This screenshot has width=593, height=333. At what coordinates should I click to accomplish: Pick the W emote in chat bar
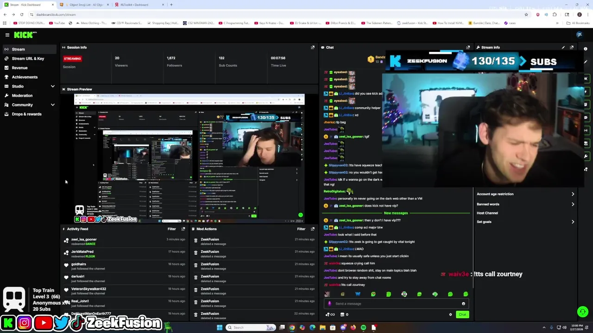pos(358,294)
